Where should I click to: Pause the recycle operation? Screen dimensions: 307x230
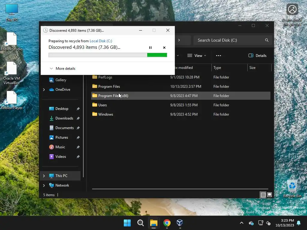150,48
